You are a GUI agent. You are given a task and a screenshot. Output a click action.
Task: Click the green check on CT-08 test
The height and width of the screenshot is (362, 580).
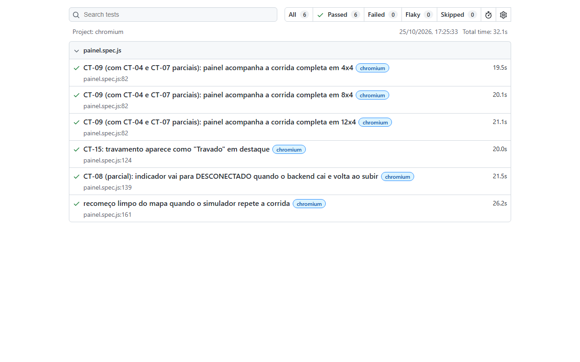(x=77, y=176)
